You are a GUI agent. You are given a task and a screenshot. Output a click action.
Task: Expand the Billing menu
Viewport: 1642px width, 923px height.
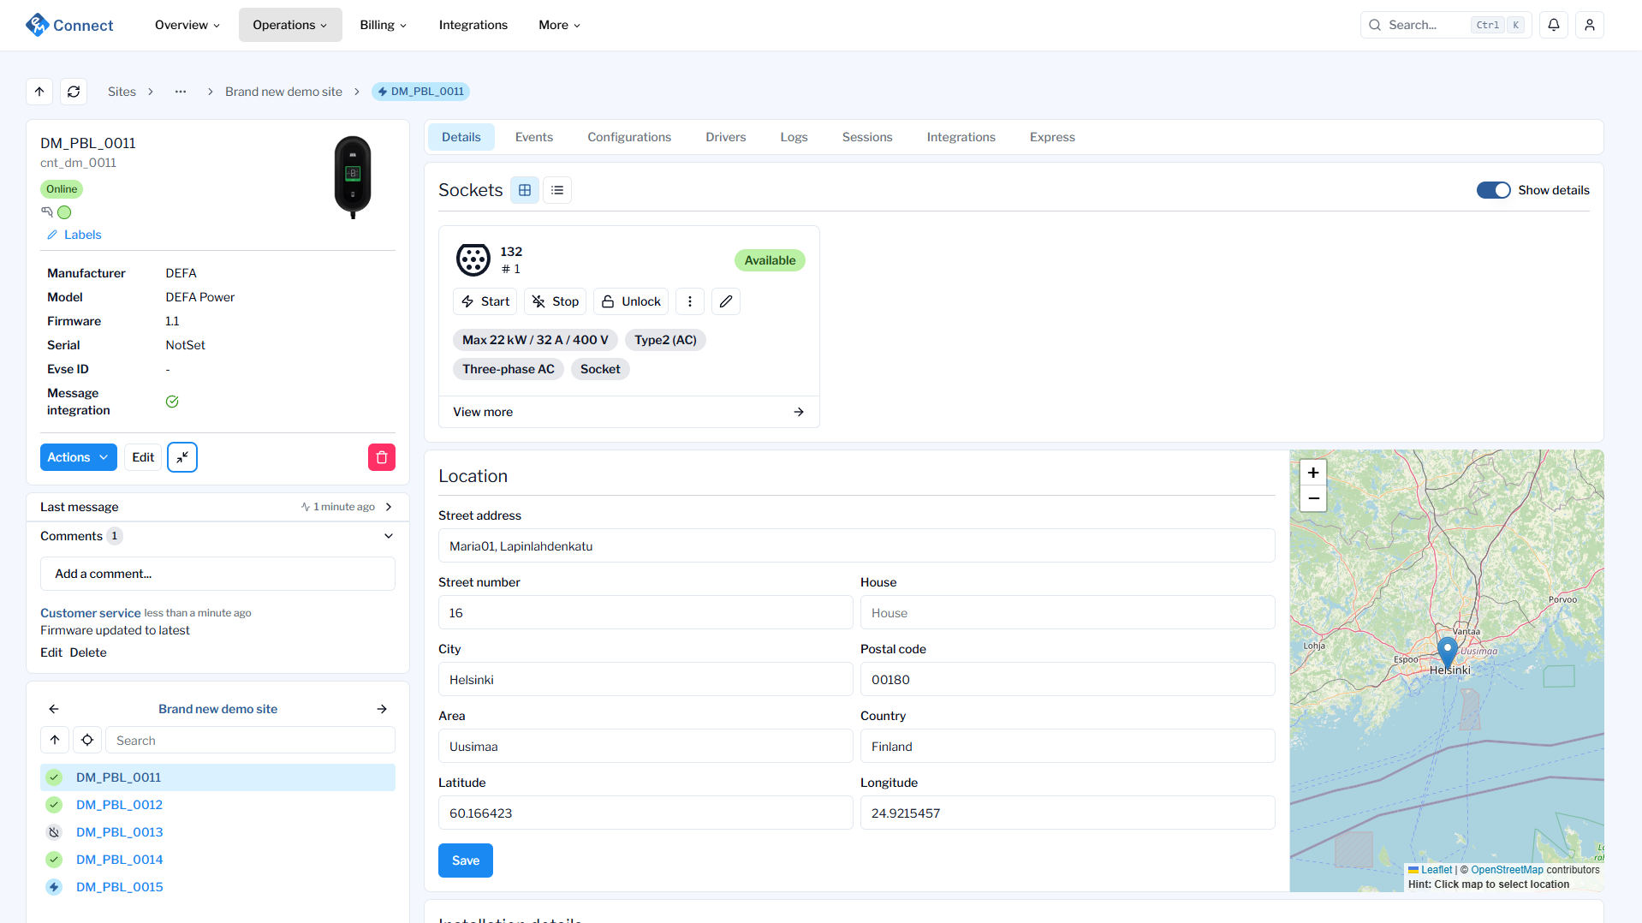tap(383, 25)
